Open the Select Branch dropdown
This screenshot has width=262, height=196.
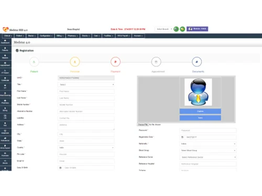pyautogui.click(x=164, y=29)
